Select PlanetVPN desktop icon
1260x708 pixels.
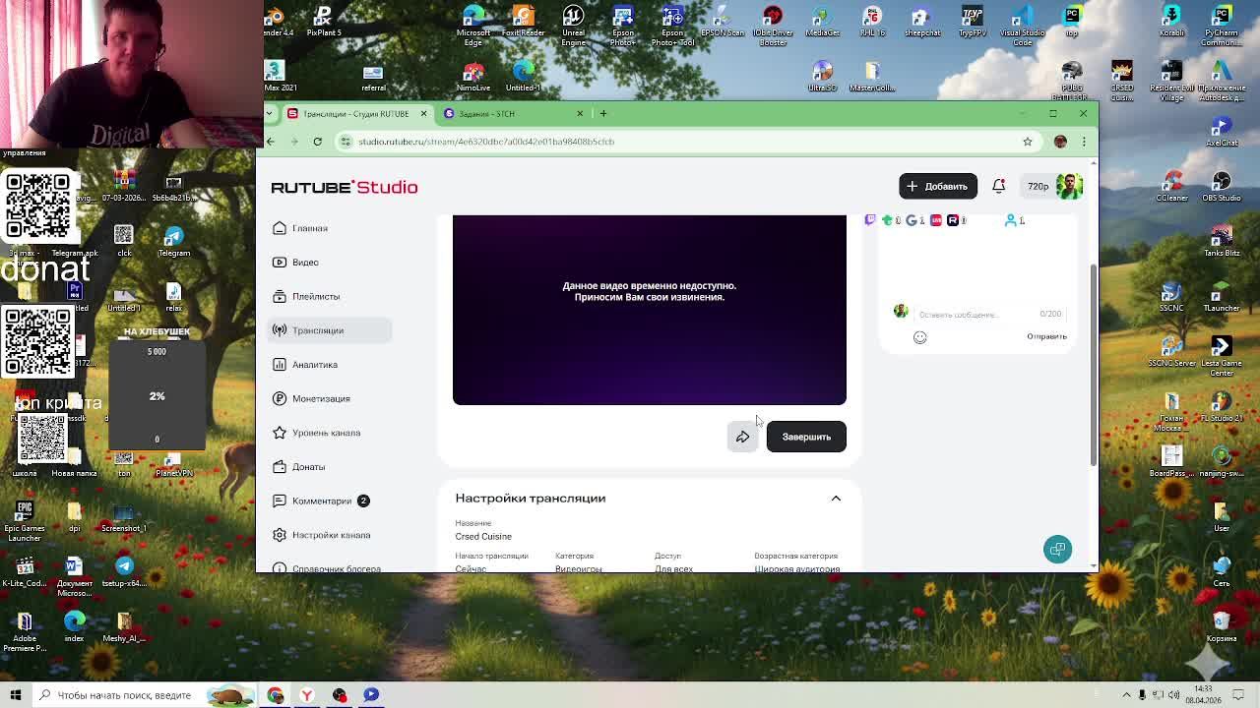[x=174, y=462]
